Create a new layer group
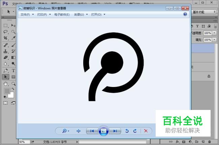This screenshot has width=219, height=145. point(197,142)
